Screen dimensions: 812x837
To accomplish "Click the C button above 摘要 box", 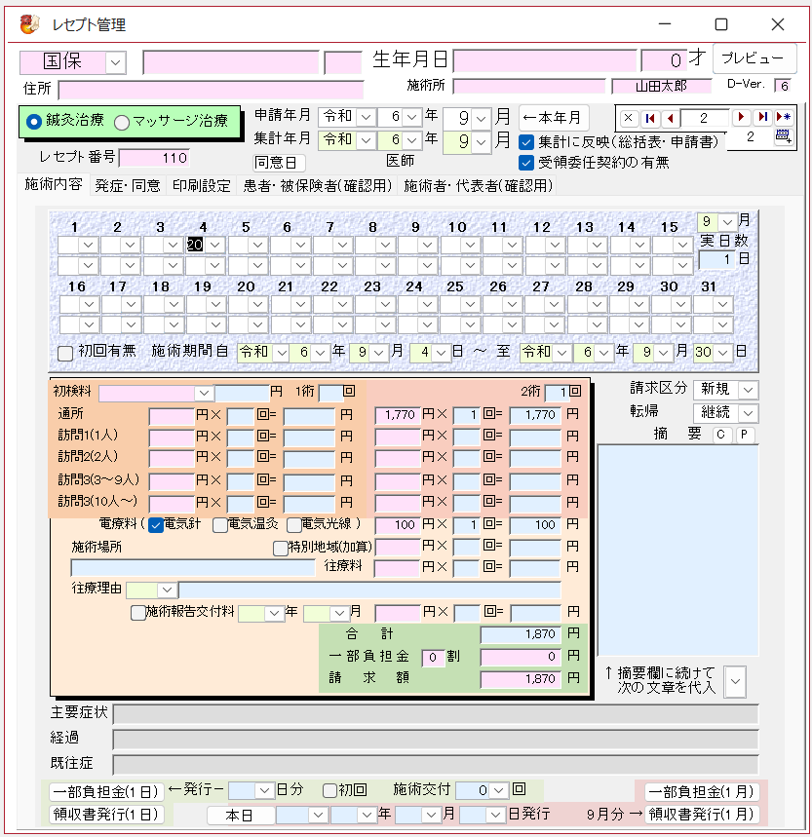I will click(x=723, y=435).
